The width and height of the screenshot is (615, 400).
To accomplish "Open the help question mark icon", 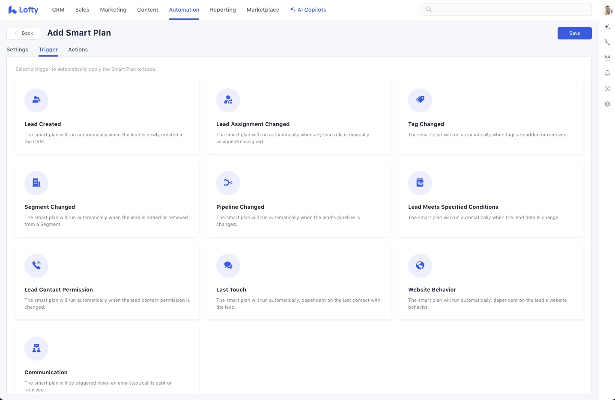I will (607, 88).
